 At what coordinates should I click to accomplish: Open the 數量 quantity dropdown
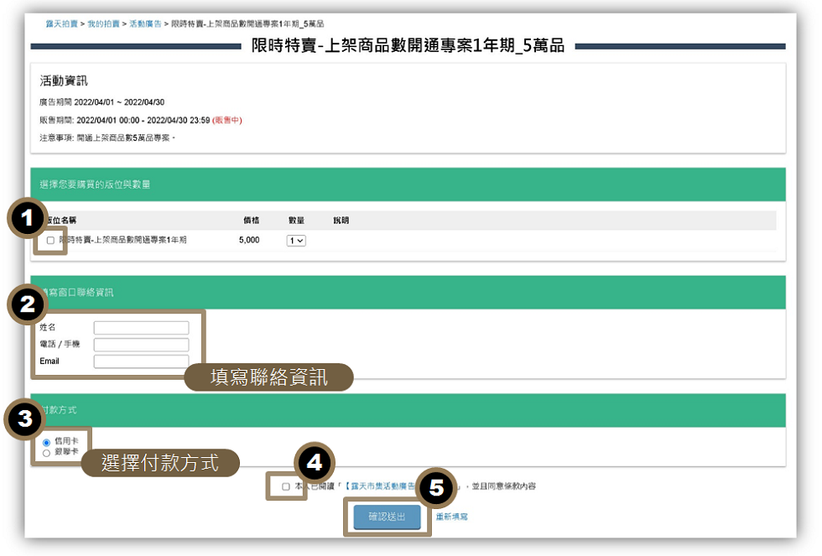point(296,241)
